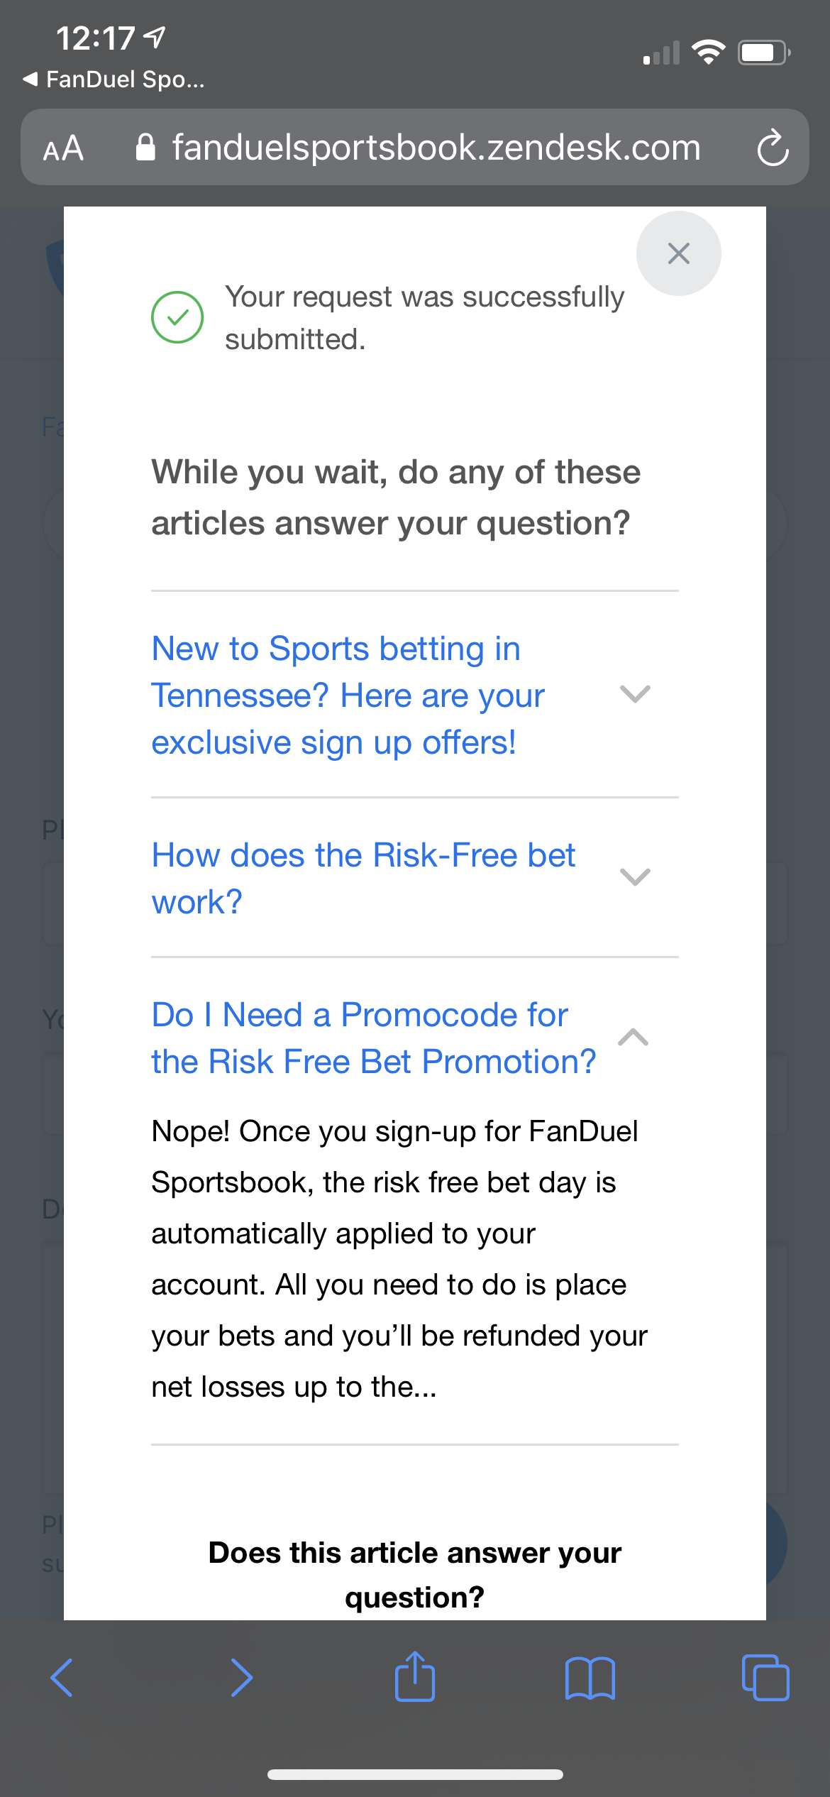The height and width of the screenshot is (1797, 830).
Task: Go back with Safari back arrow
Action: point(62,1678)
